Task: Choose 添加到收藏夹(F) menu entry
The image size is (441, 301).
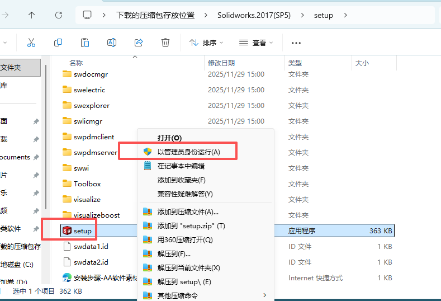Action: click(182, 180)
